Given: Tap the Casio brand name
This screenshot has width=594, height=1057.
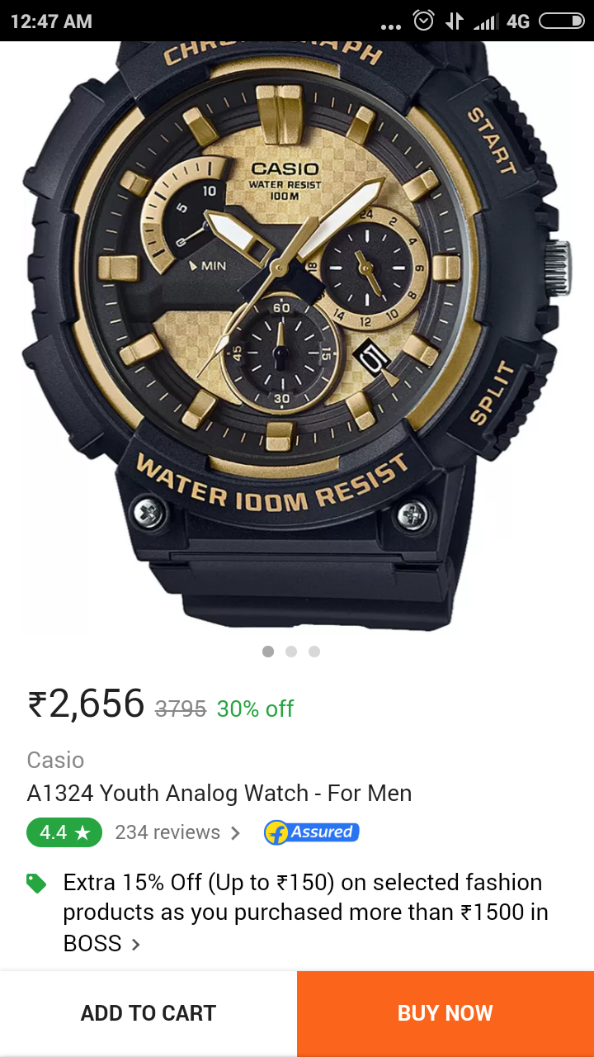Looking at the screenshot, I should [55, 760].
